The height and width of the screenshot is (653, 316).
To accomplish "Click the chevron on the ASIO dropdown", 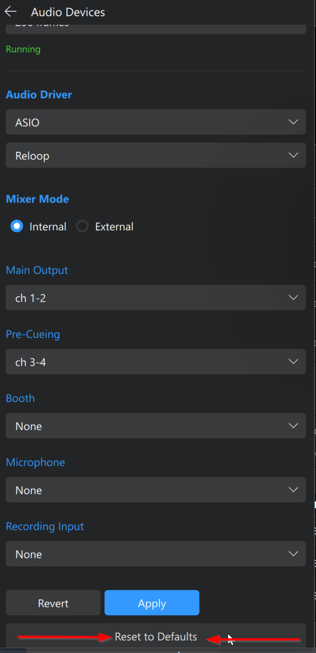I will click(293, 122).
